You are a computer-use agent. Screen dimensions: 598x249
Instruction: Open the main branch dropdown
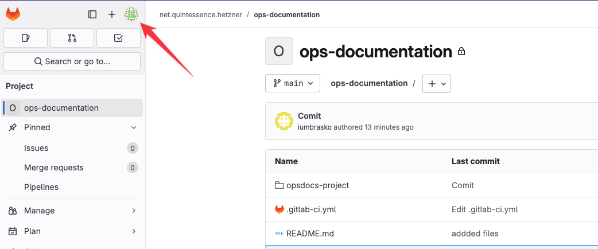point(293,83)
